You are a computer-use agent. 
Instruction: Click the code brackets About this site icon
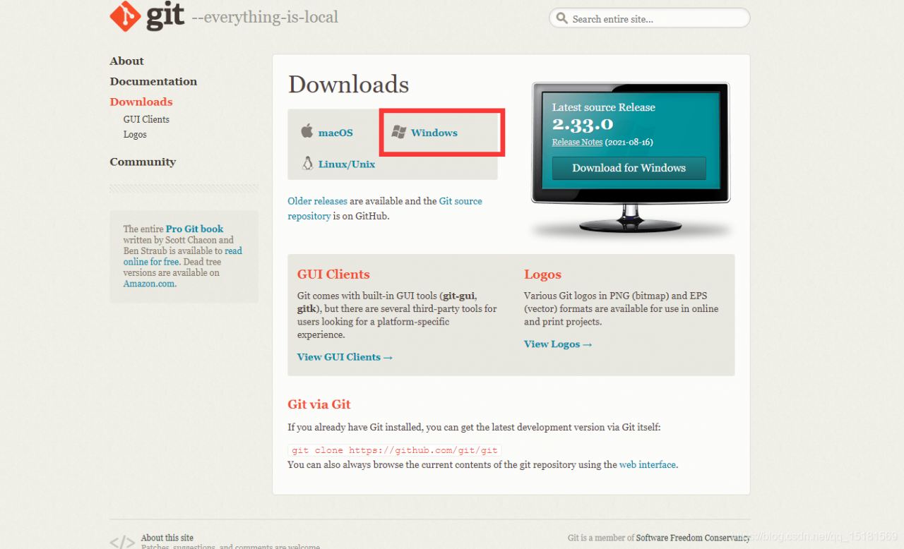[x=122, y=542]
